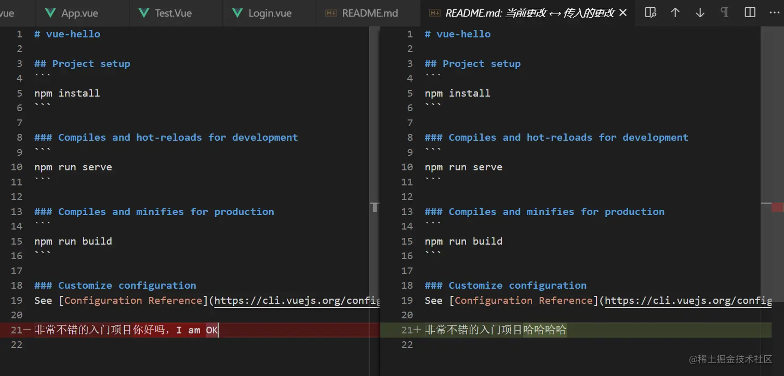Open the file from diff editor icon
The image size is (784, 376).
(650, 12)
